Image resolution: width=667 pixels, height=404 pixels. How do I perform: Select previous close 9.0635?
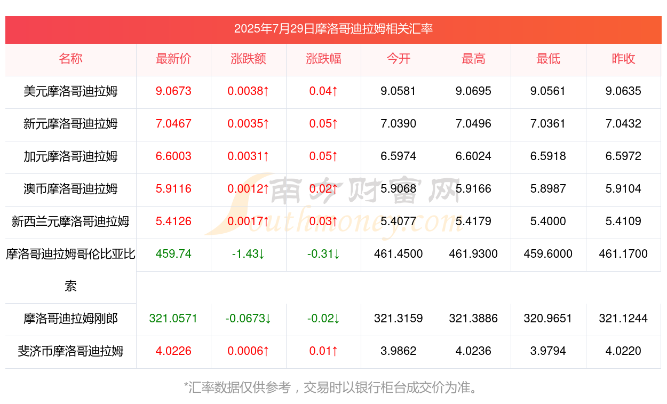tap(623, 91)
